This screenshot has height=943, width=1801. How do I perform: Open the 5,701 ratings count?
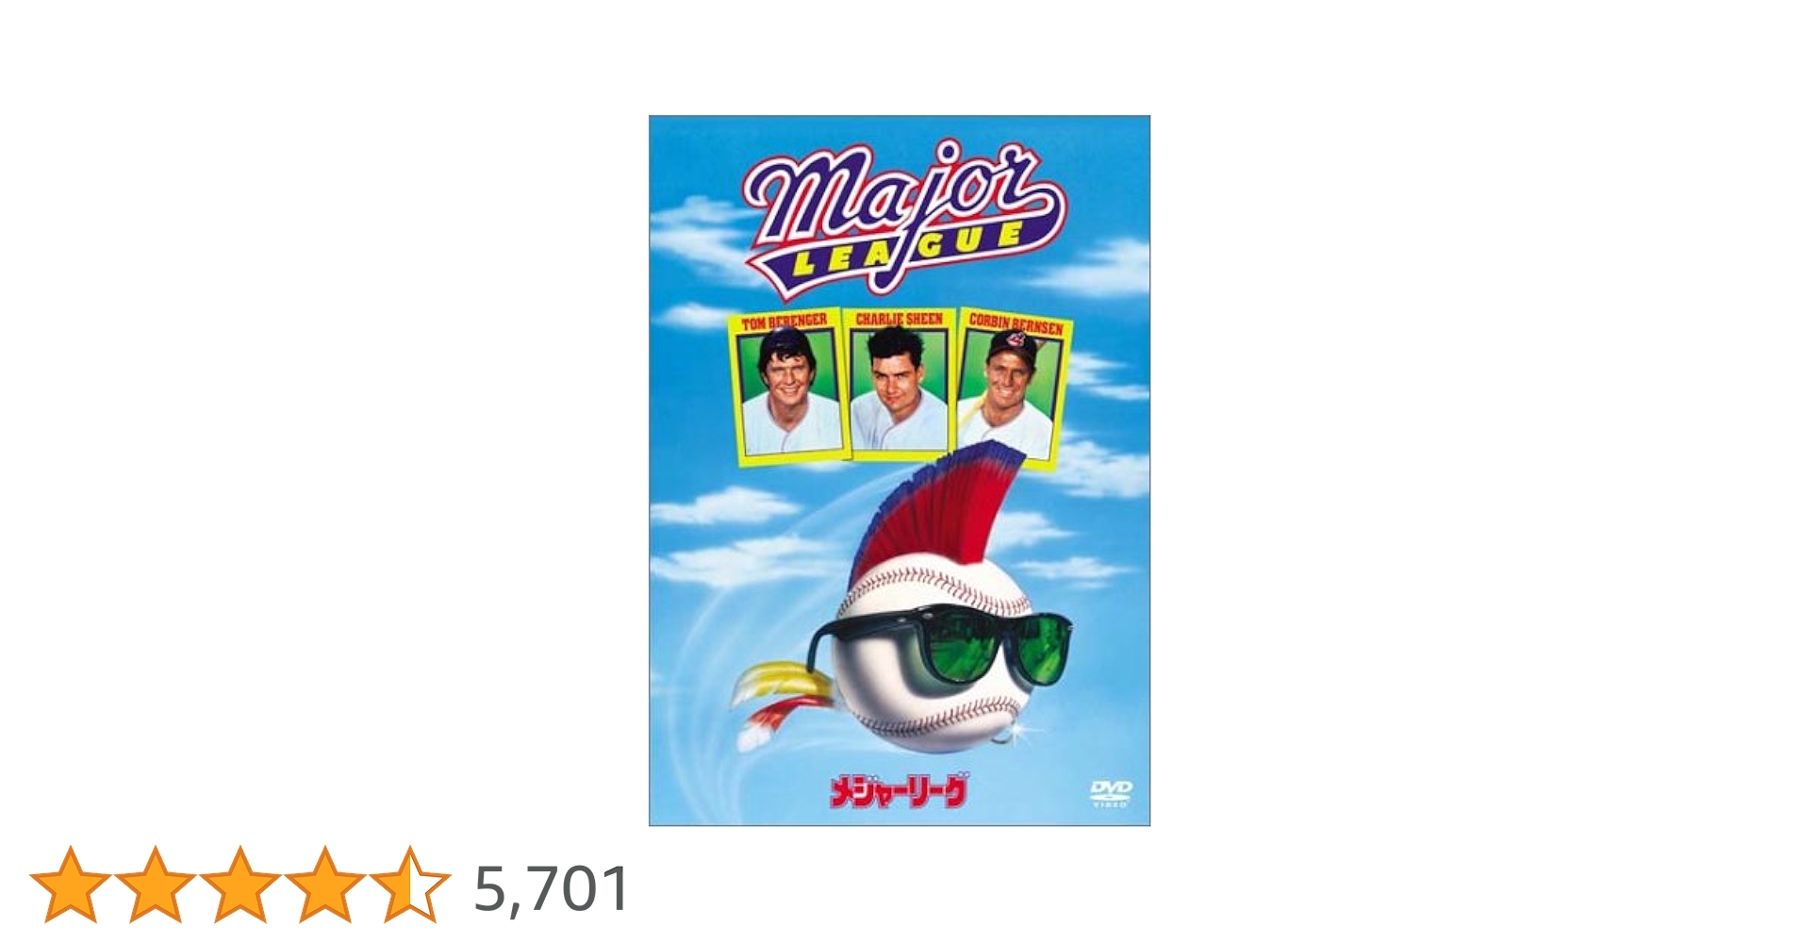coord(552,888)
